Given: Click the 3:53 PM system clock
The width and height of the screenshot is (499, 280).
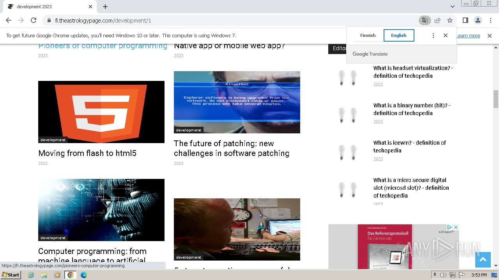Looking at the screenshot, I should point(479,275).
